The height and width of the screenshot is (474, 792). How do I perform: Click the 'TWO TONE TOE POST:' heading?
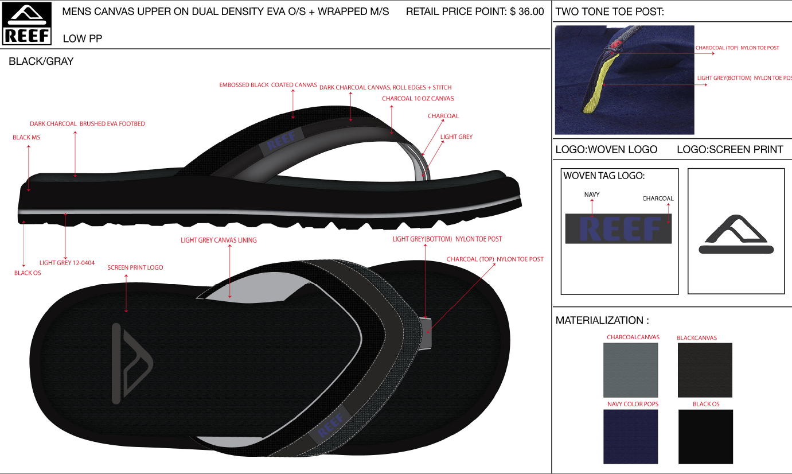coord(610,11)
